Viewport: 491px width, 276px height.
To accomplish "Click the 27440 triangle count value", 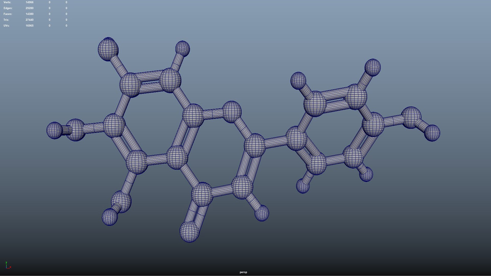I will pyautogui.click(x=29, y=20).
